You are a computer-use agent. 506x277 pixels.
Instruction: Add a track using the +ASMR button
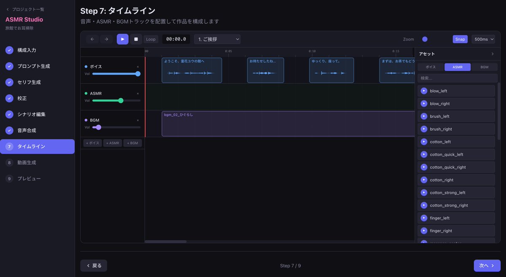tap(112, 143)
